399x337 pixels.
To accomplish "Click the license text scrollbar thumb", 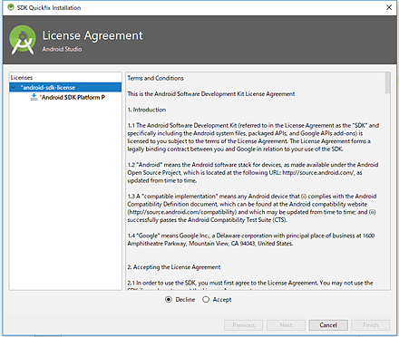I will (x=387, y=82).
